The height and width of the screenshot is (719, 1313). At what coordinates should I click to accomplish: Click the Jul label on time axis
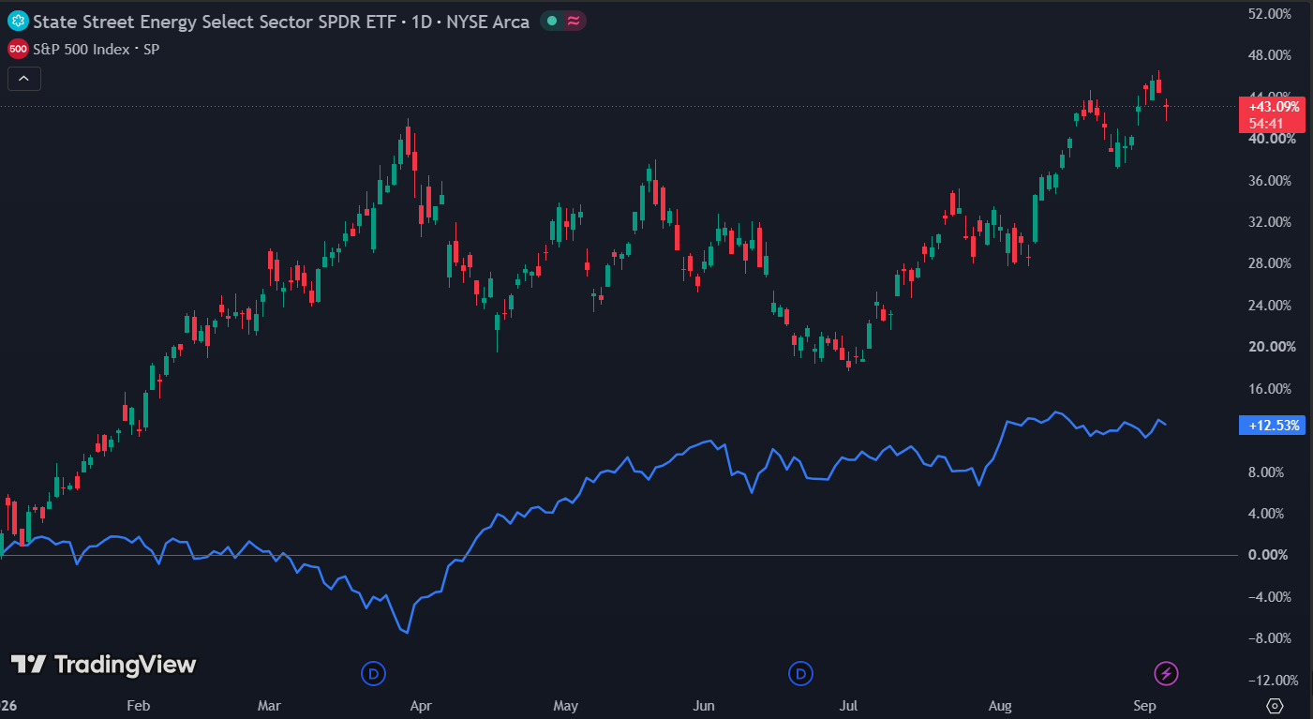850,705
